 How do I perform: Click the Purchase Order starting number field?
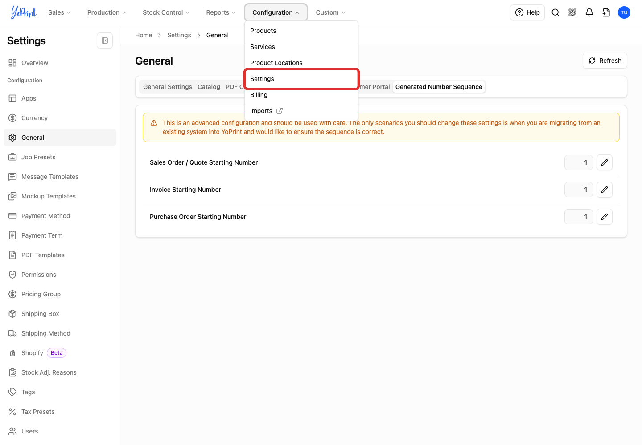pyautogui.click(x=579, y=217)
